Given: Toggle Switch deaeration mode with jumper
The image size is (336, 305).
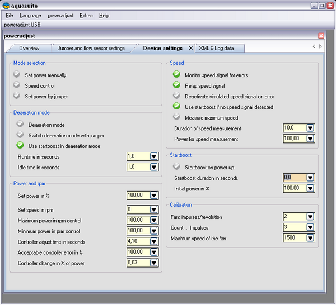Looking at the screenshot, I should (20, 135).
